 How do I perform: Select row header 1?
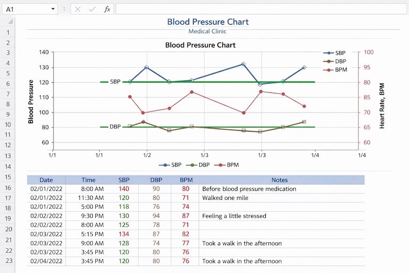[x=8, y=33]
